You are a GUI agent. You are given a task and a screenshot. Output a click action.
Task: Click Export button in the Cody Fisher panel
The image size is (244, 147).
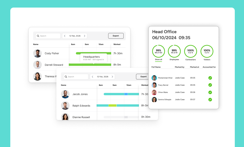[x=116, y=36]
